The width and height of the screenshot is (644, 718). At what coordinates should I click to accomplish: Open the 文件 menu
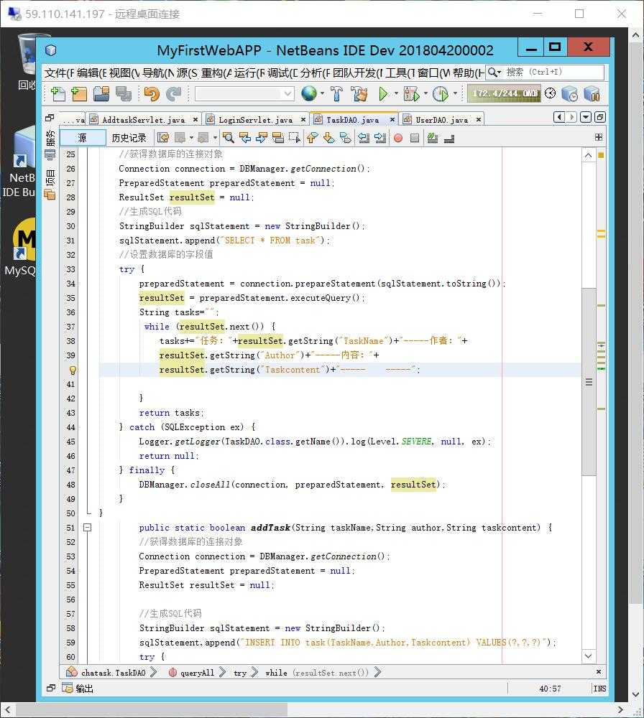point(59,73)
